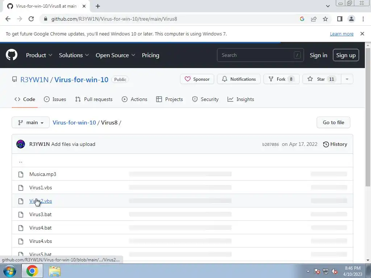The width and height of the screenshot is (371, 278).
Task: Open Windows Explorer from the taskbar
Action: 55,271
